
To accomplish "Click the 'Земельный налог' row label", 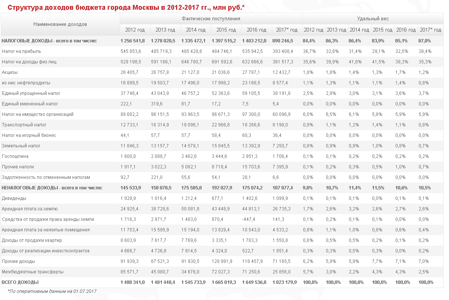I will point(21,146).
